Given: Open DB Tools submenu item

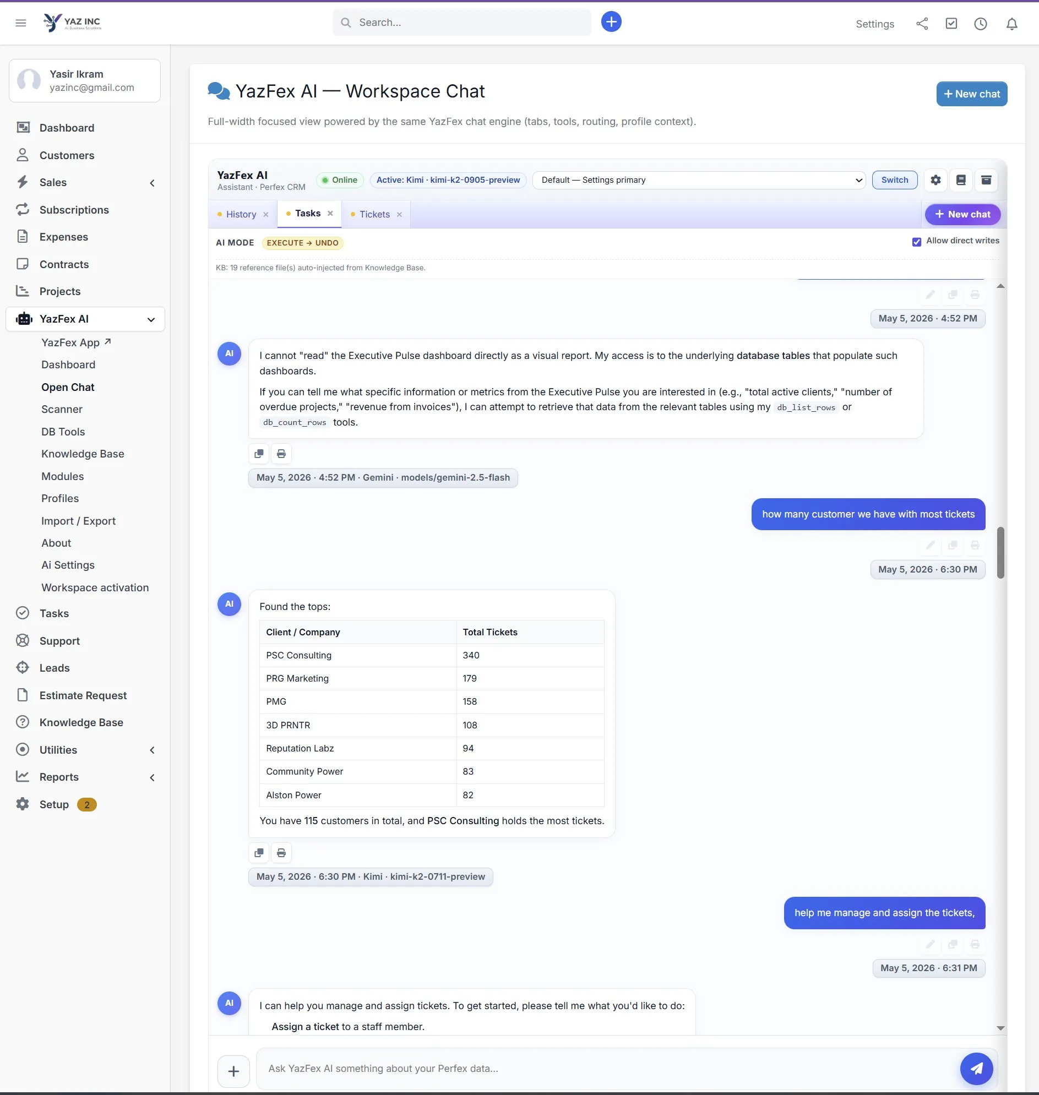Looking at the screenshot, I should point(63,432).
